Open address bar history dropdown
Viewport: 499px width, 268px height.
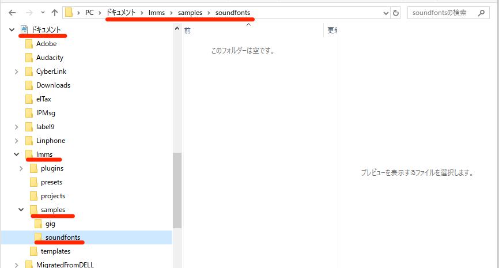pos(385,13)
